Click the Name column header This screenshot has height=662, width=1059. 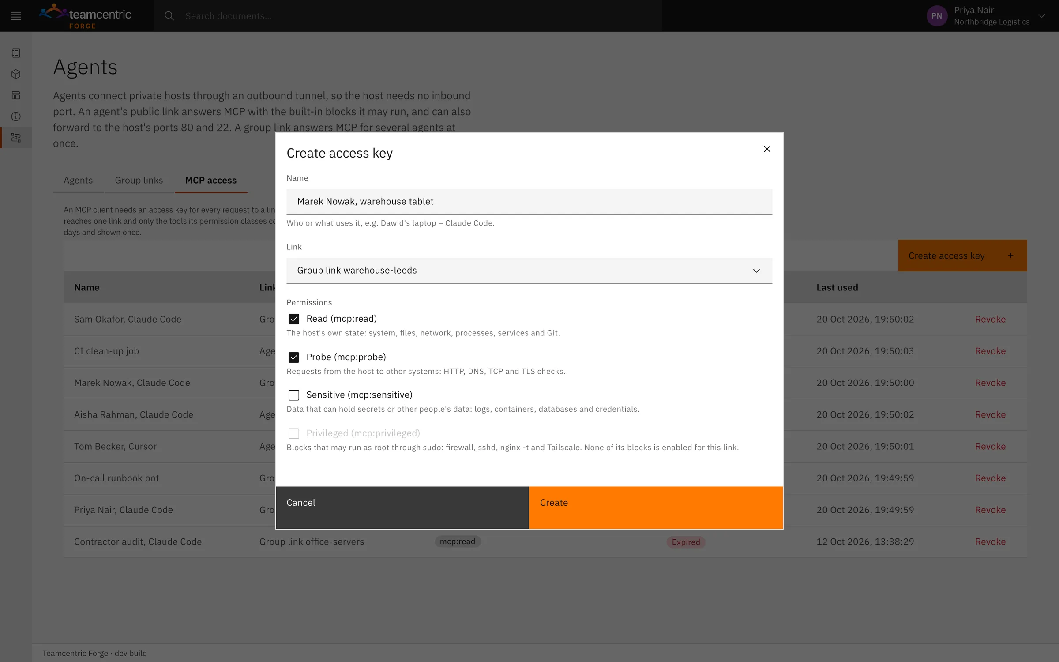click(x=87, y=287)
